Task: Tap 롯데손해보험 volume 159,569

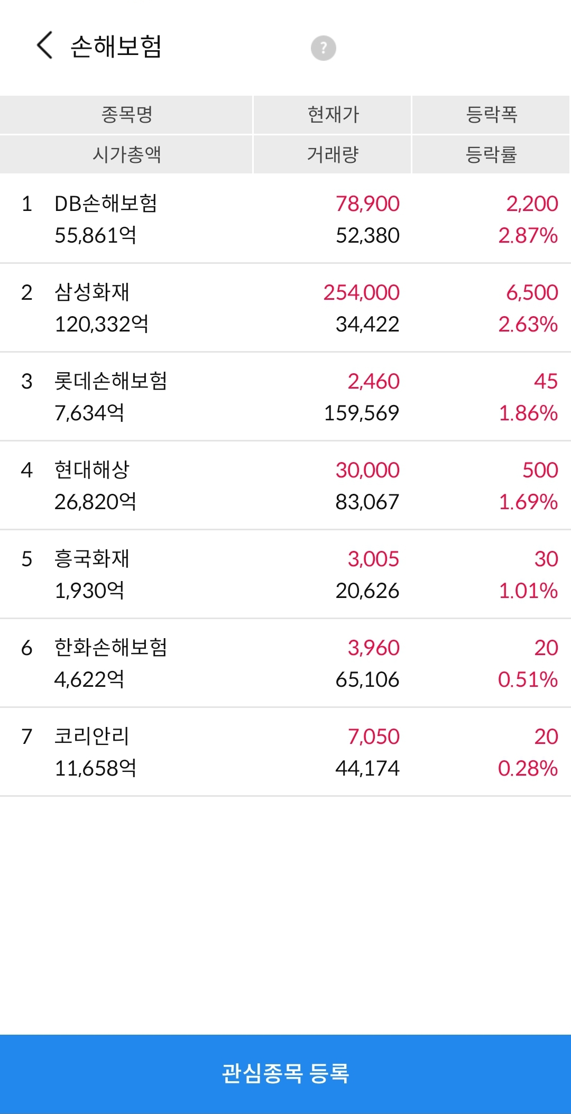Action: coord(362,413)
